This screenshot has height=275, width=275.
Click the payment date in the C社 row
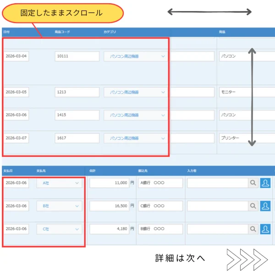(16, 229)
